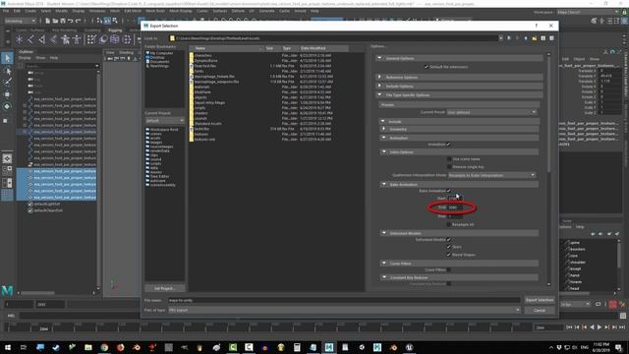Toggle the Blend Shapes checkbox
The width and height of the screenshot is (629, 354).
[448, 255]
